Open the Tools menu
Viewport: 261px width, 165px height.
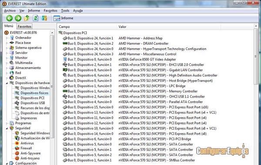[x=65, y=11]
